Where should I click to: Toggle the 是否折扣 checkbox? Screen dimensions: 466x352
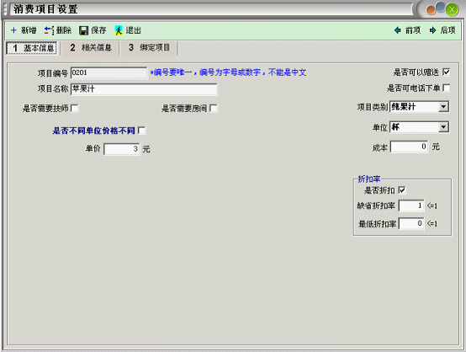[x=402, y=190]
